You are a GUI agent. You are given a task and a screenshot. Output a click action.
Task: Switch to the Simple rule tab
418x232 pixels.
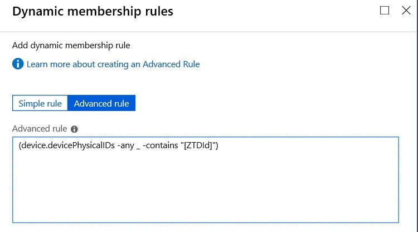point(40,103)
